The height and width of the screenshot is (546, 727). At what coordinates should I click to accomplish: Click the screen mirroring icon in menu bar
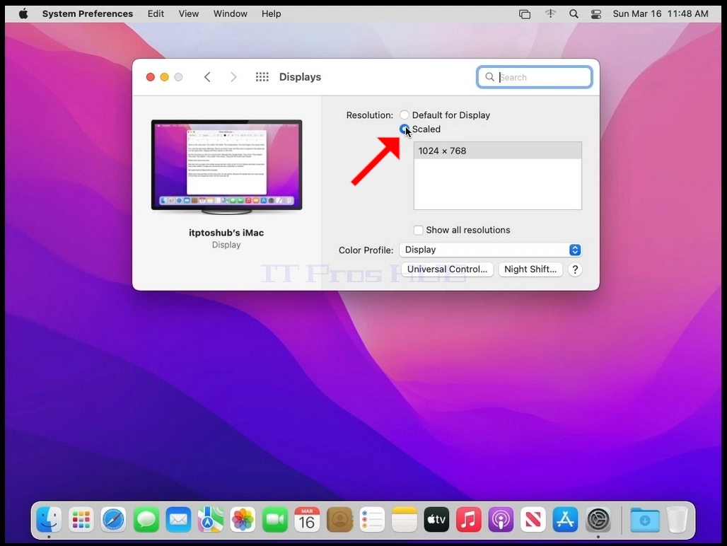click(525, 14)
